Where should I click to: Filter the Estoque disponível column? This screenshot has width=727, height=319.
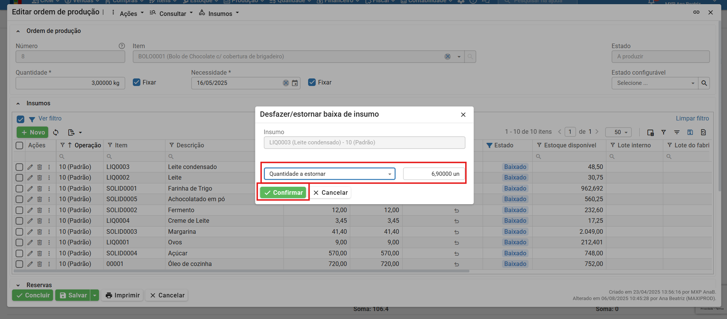tap(539, 145)
